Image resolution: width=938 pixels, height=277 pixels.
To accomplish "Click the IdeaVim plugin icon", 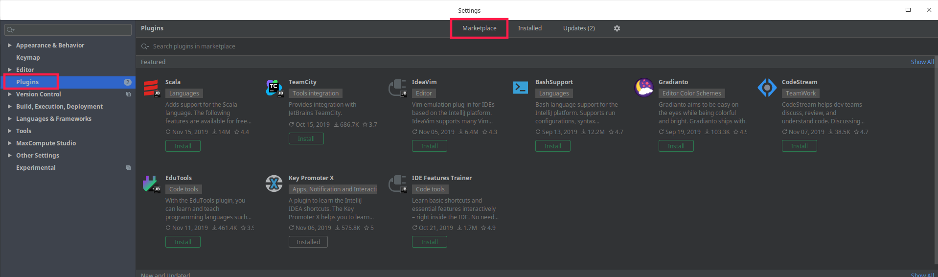I will (398, 88).
